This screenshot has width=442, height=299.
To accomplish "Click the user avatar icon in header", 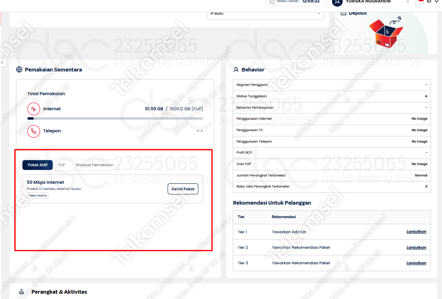I will (x=337, y=2).
